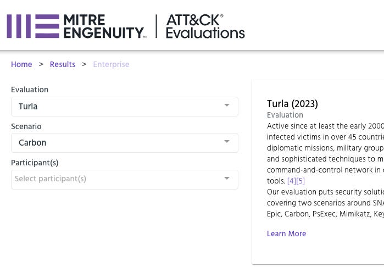Expand the Scenario dropdown showing Carbon
This screenshot has height=267, width=384.
(x=124, y=143)
